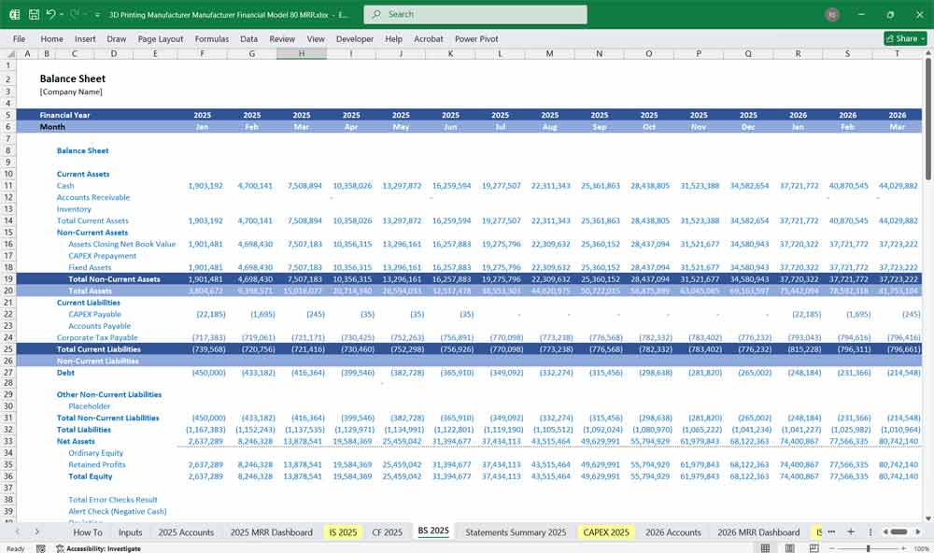
Task: Click the Search box in the title bar
Action: pyautogui.click(x=475, y=14)
